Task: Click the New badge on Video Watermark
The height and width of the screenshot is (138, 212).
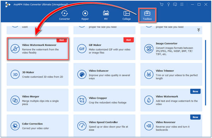Action: (x=195, y=91)
